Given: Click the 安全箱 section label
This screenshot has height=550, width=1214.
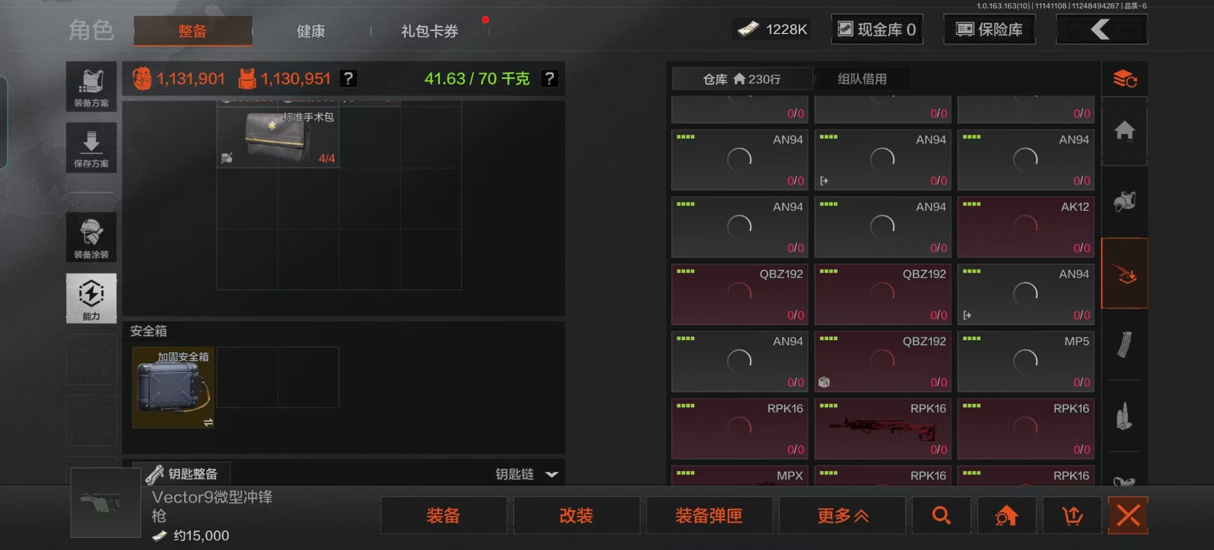Looking at the screenshot, I should 149,331.
